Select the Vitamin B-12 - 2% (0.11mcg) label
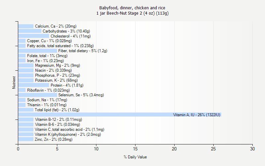 pyautogui.click(x=59, y=120)
